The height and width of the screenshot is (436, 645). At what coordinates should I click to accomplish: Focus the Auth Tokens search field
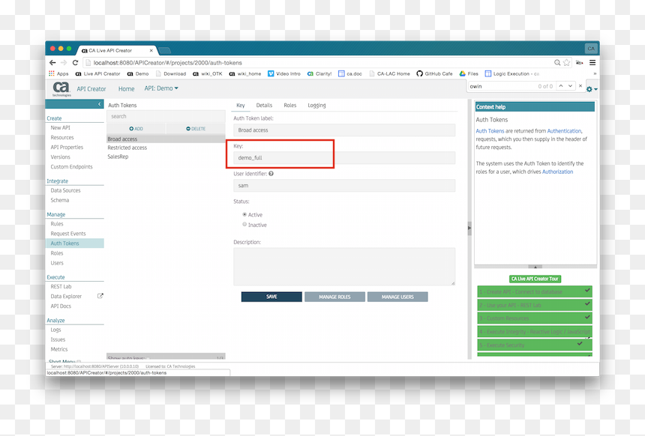pos(166,116)
